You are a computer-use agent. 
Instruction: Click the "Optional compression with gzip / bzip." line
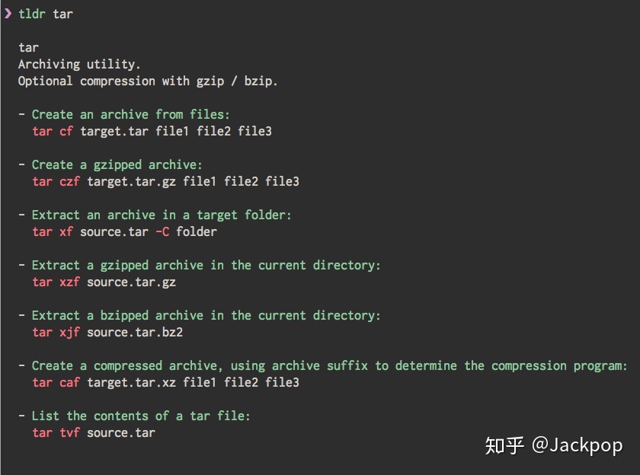pos(148,81)
